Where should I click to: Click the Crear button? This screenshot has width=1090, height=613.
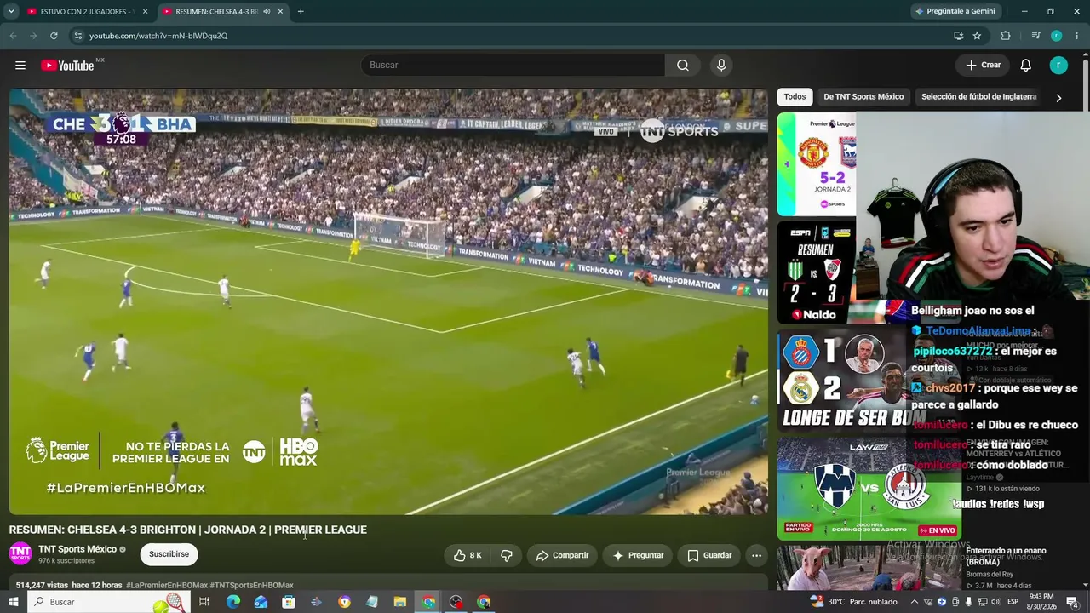coord(983,66)
